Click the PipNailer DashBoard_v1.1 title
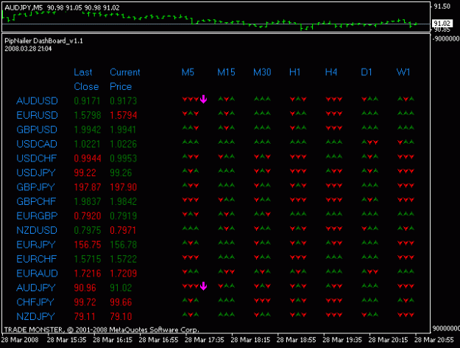This screenshot has height=348, width=460. [43, 41]
